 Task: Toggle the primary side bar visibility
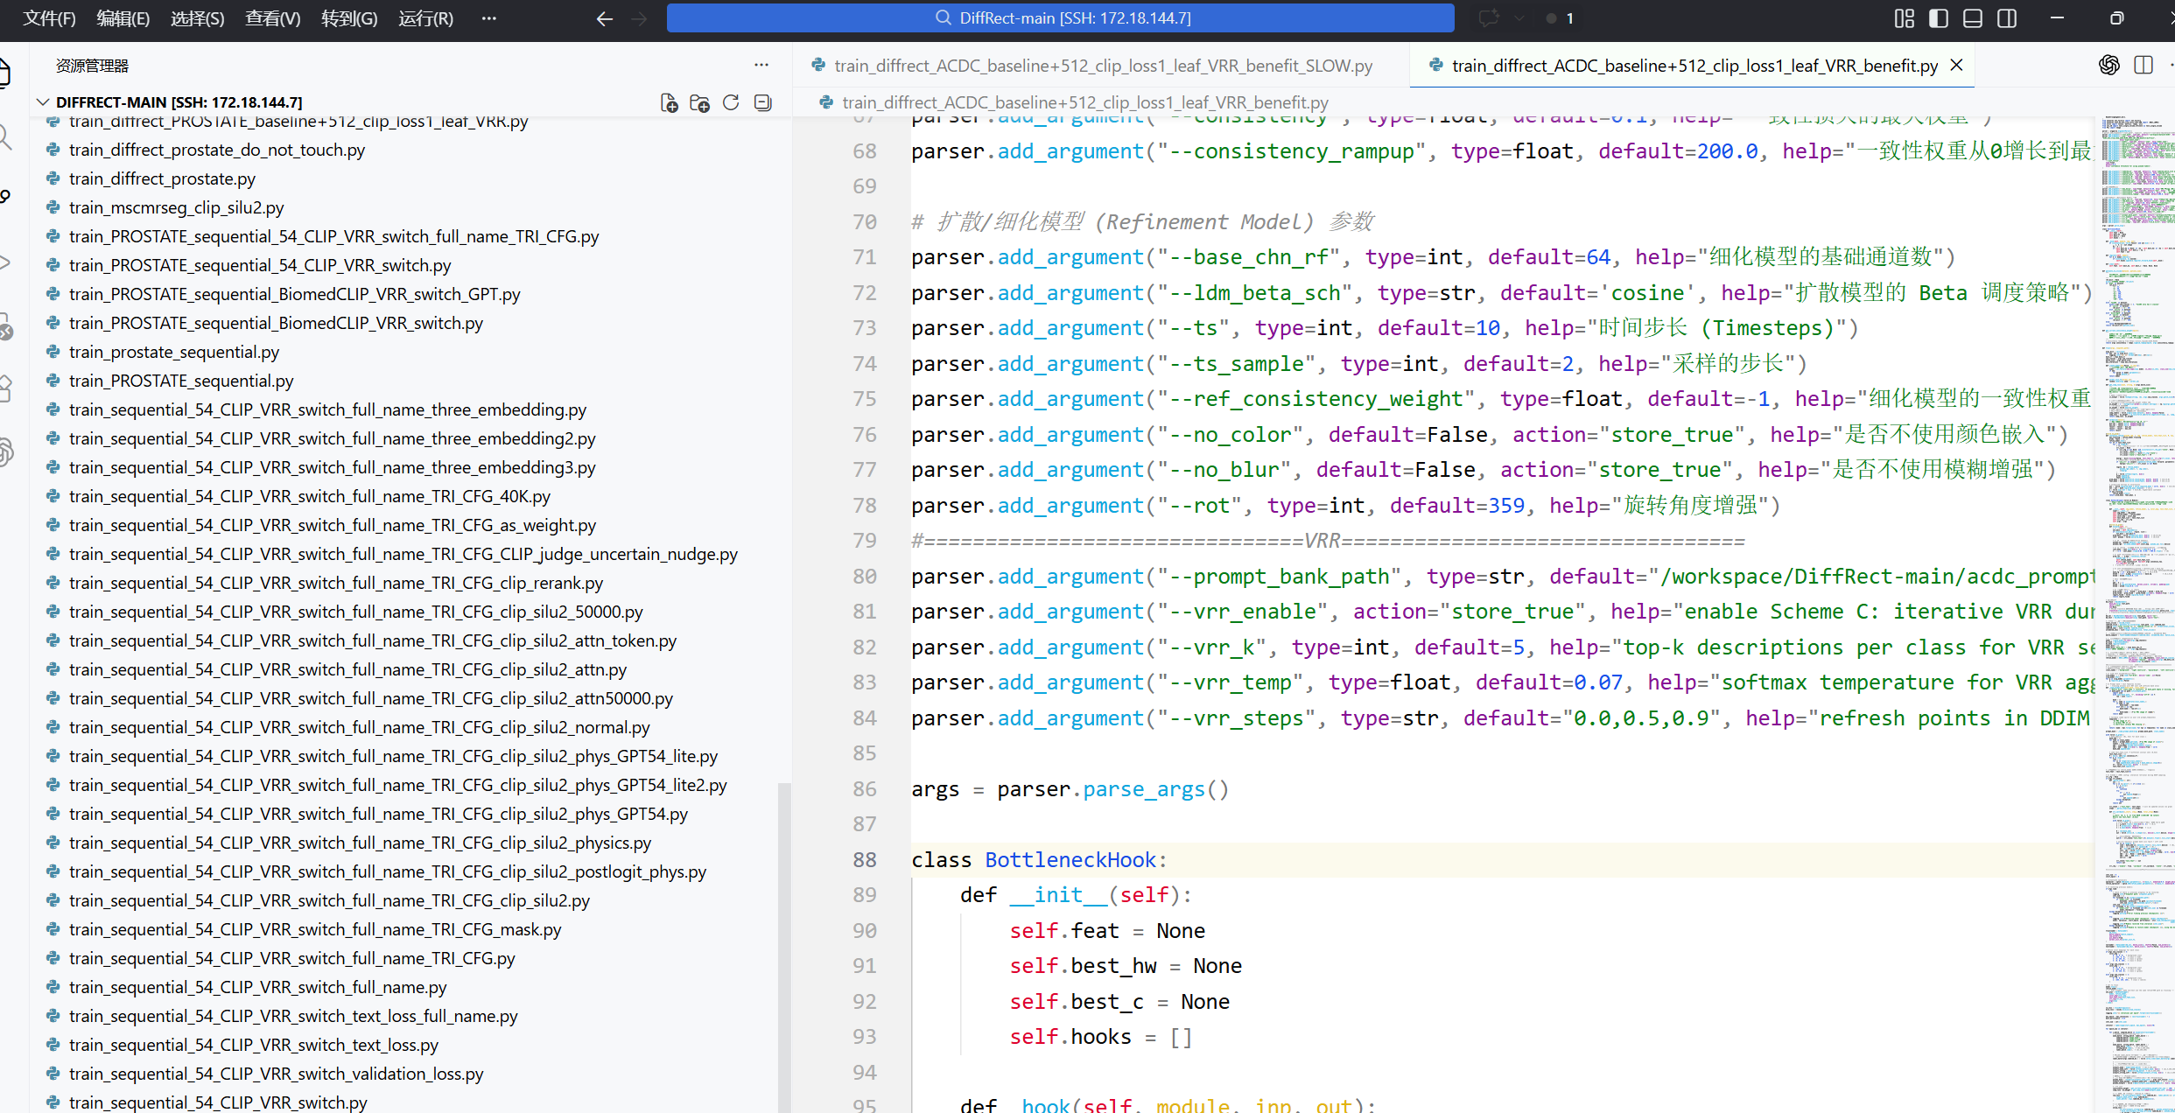tap(1939, 18)
